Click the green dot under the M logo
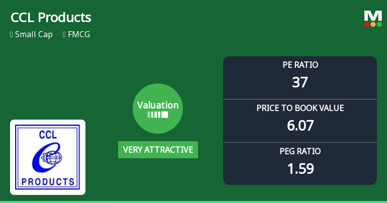 pos(379,24)
